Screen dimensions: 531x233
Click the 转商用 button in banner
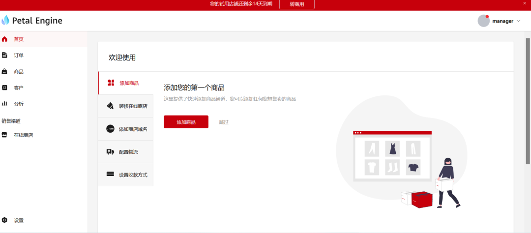pos(297,4)
